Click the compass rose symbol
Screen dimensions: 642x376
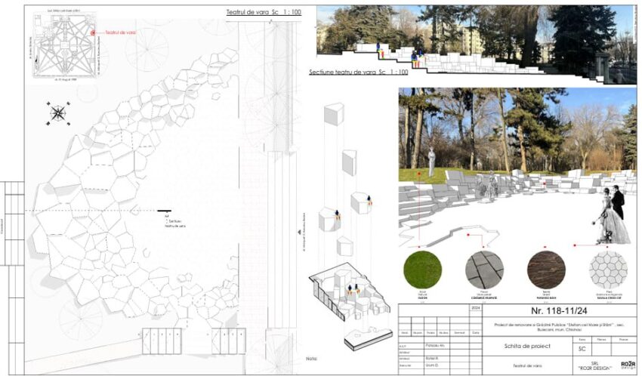57,114
